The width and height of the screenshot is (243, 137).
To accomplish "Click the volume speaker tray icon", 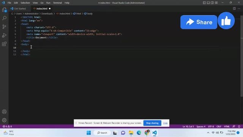I will tap(217, 133).
